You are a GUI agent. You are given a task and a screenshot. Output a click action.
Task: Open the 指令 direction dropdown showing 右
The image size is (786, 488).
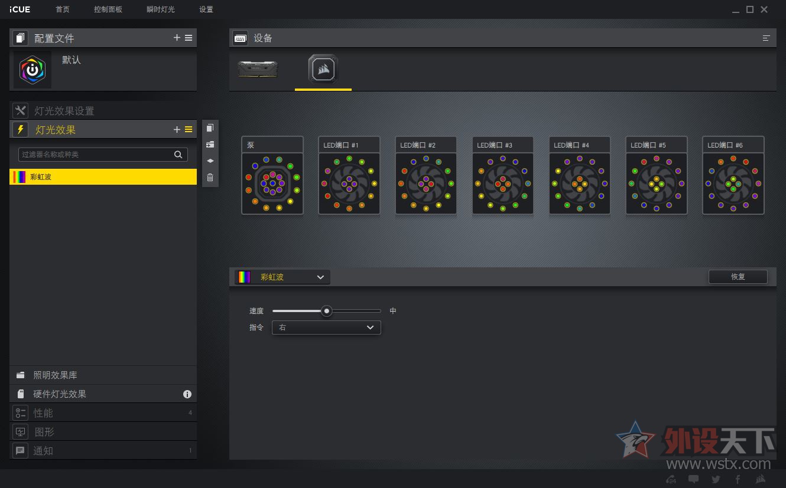tap(326, 327)
